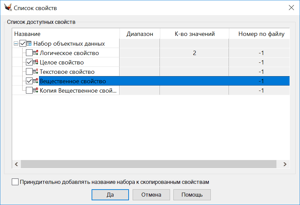The image size is (300, 205).
Task: Click the copied real property icon
Action: coord(36,91)
